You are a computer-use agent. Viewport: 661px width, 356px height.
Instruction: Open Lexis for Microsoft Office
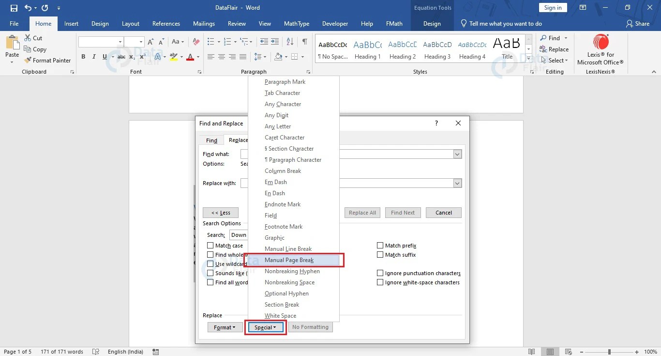[600, 48]
